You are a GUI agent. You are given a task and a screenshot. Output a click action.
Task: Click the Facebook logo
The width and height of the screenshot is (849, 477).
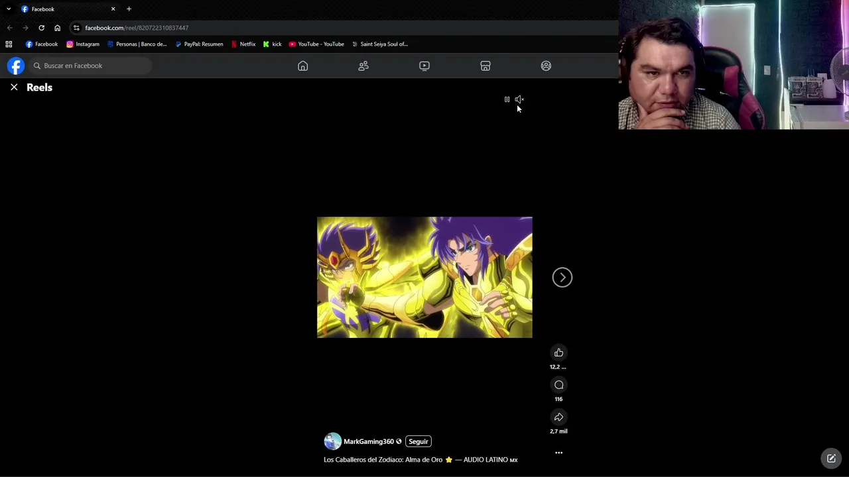click(x=16, y=66)
